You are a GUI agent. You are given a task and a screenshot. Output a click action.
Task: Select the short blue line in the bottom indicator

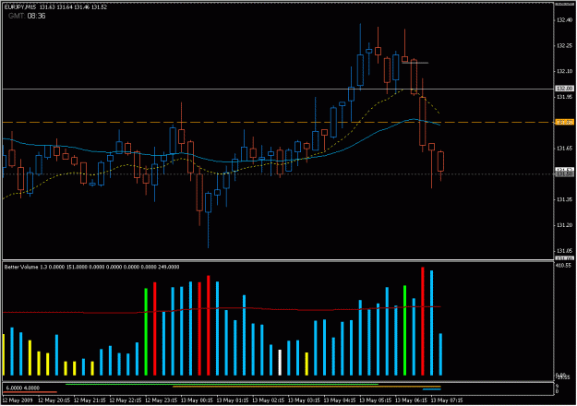tap(432, 389)
